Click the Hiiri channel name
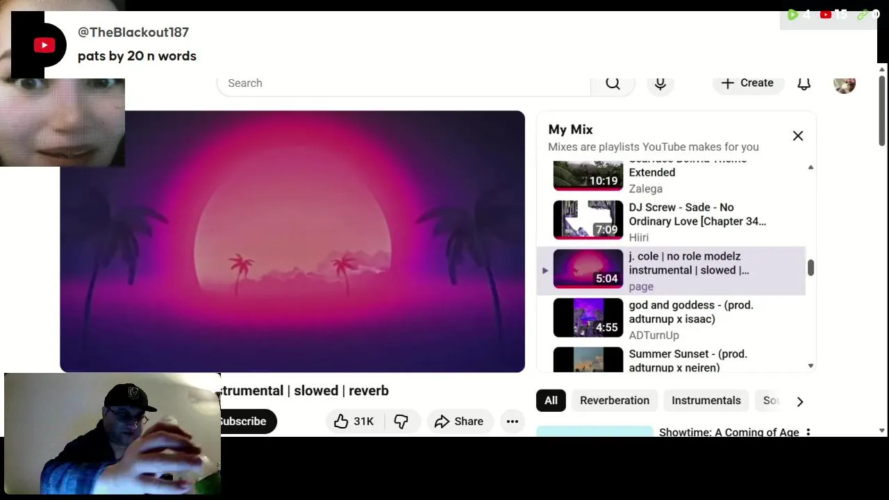Screen dimensions: 889x500 (638, 237)
